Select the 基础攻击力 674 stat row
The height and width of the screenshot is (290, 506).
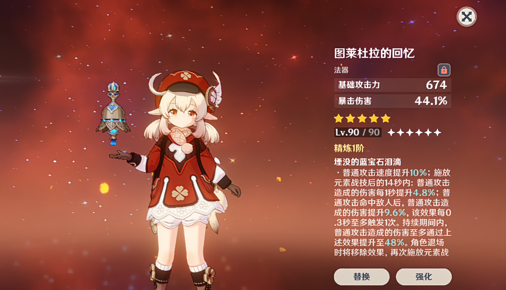pyautogui.click(x=393, y=85)
